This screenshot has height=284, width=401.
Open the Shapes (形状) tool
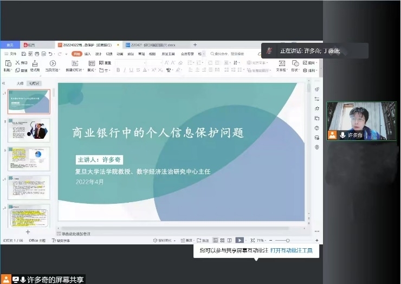[x=295, y=66]
